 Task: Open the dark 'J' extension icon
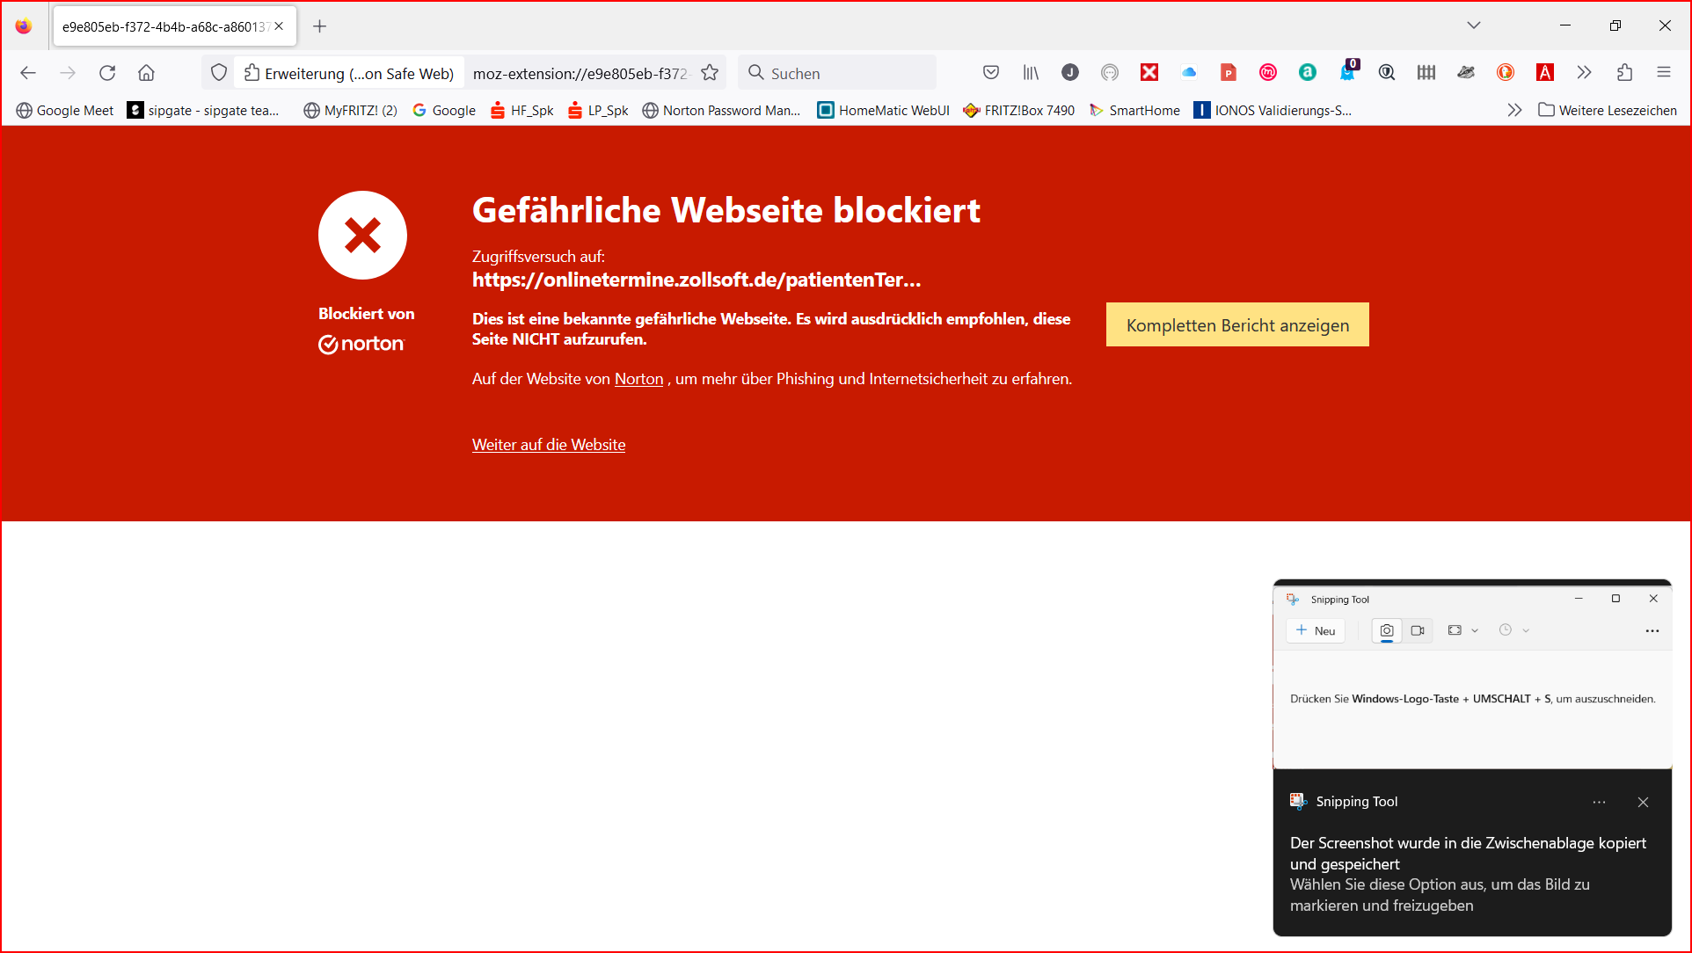(1070, 73)
